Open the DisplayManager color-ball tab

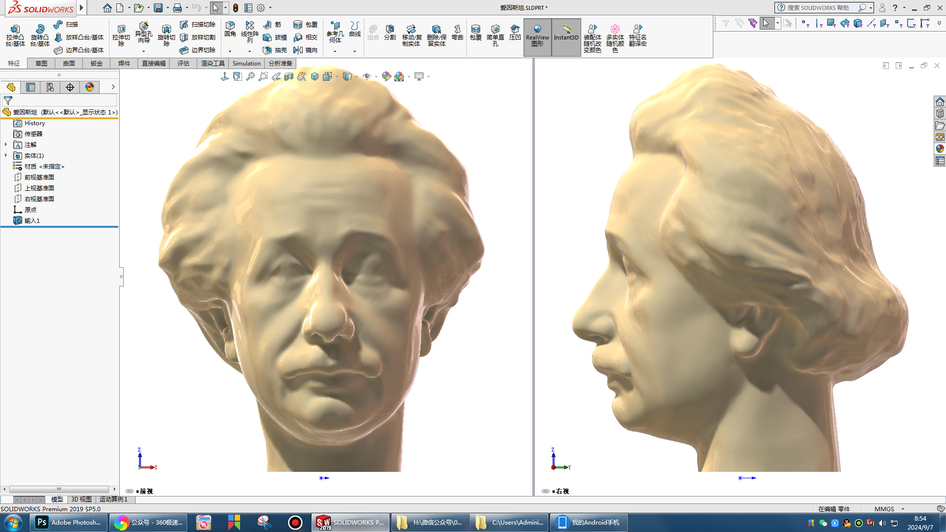90,87
